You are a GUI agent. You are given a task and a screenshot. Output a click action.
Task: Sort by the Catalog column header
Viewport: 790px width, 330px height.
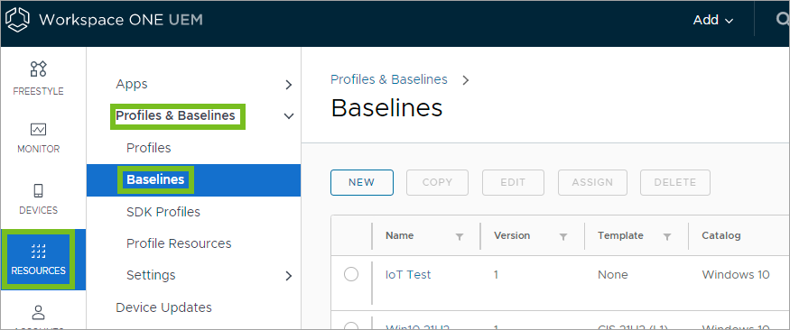[721, 235]
